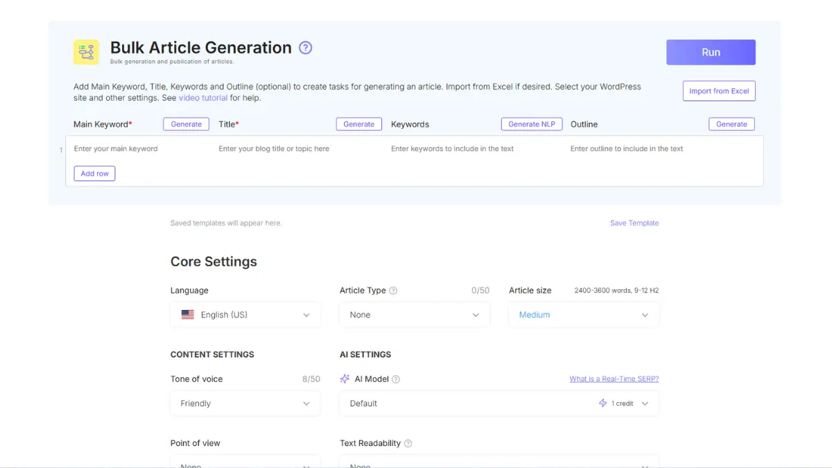The width and height of the screenshot is (832, 468).
Task: Click the AI Model help icon
Action: 396,379
